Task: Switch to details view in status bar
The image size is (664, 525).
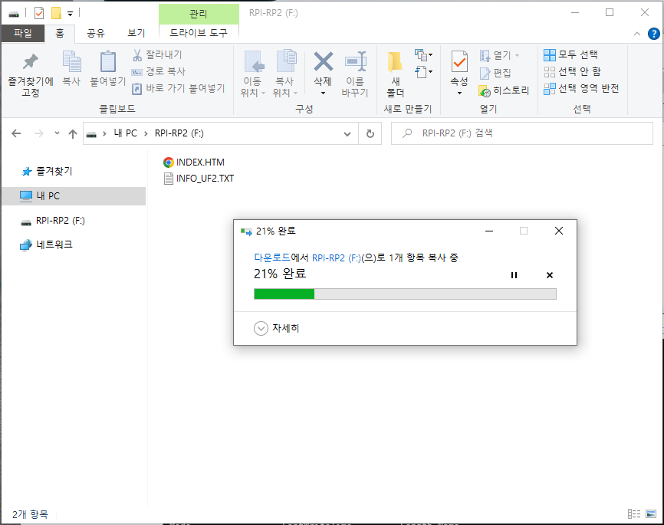Action: click(634, 514)
